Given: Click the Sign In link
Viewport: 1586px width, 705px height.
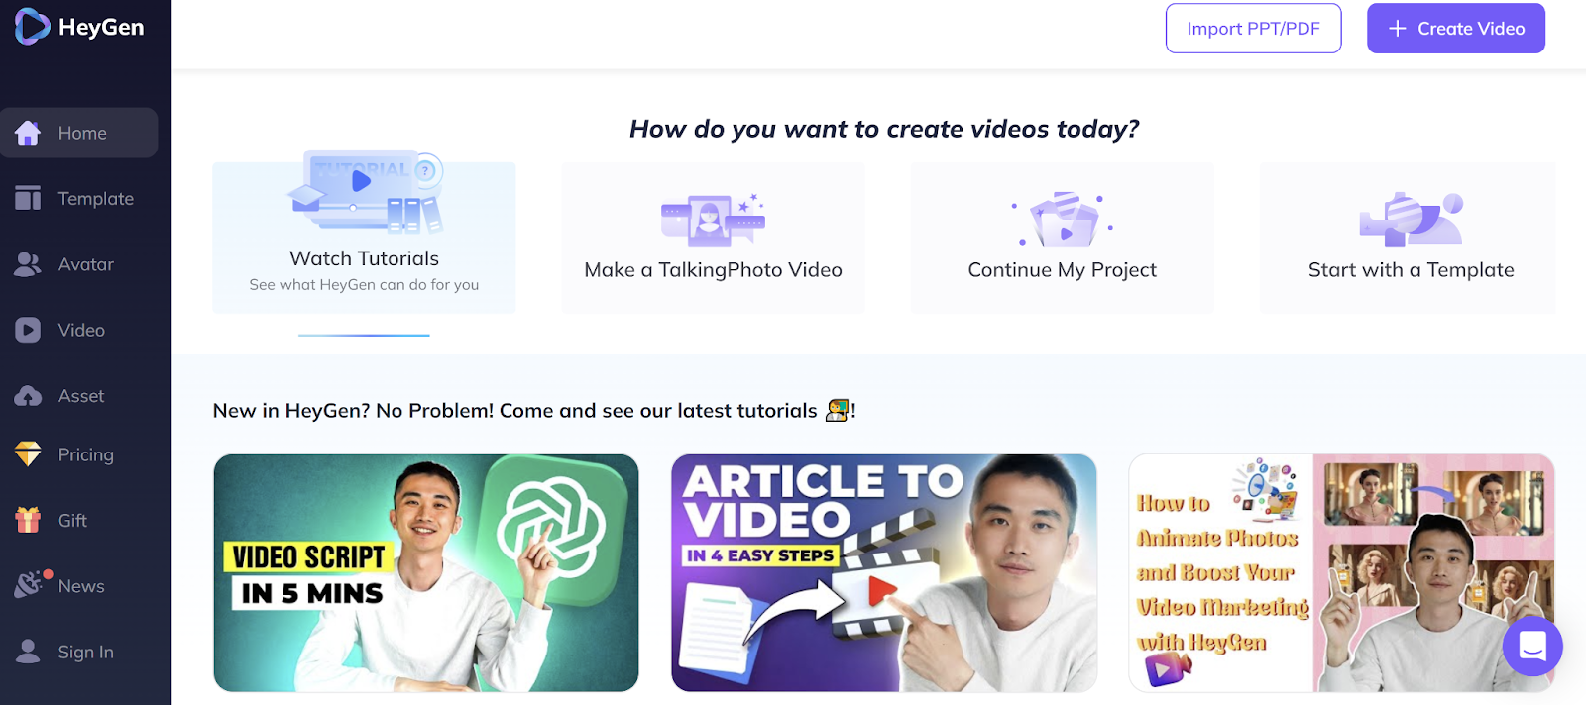Looking at the screenshot, I should [x=79, y=652].
